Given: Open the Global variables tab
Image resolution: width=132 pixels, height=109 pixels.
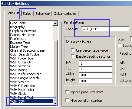Looking at the screenshot, I should tap(65, 14).
